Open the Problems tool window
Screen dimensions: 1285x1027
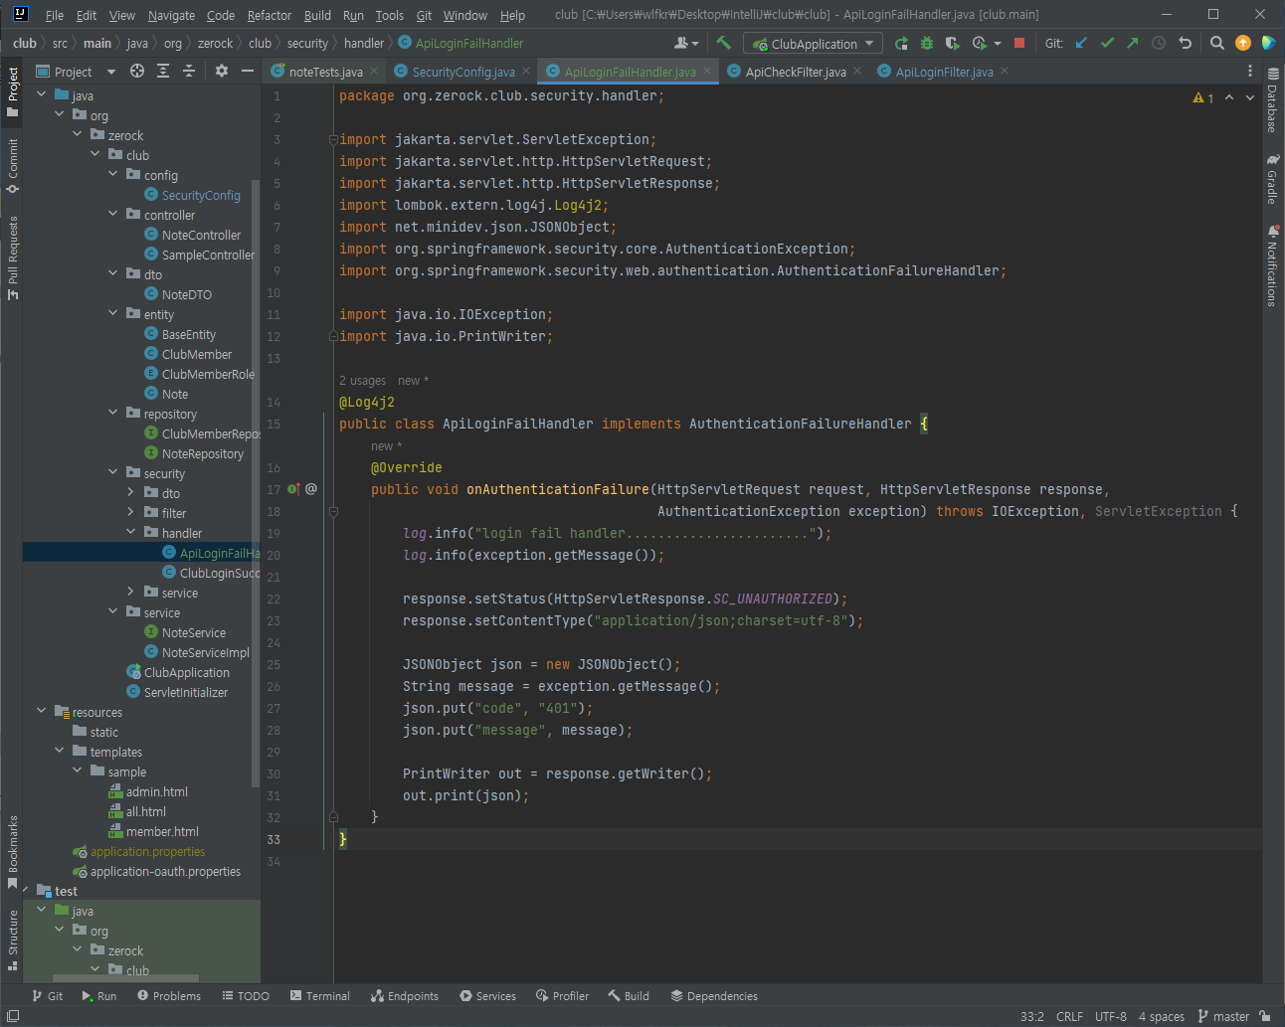point(169,995)
